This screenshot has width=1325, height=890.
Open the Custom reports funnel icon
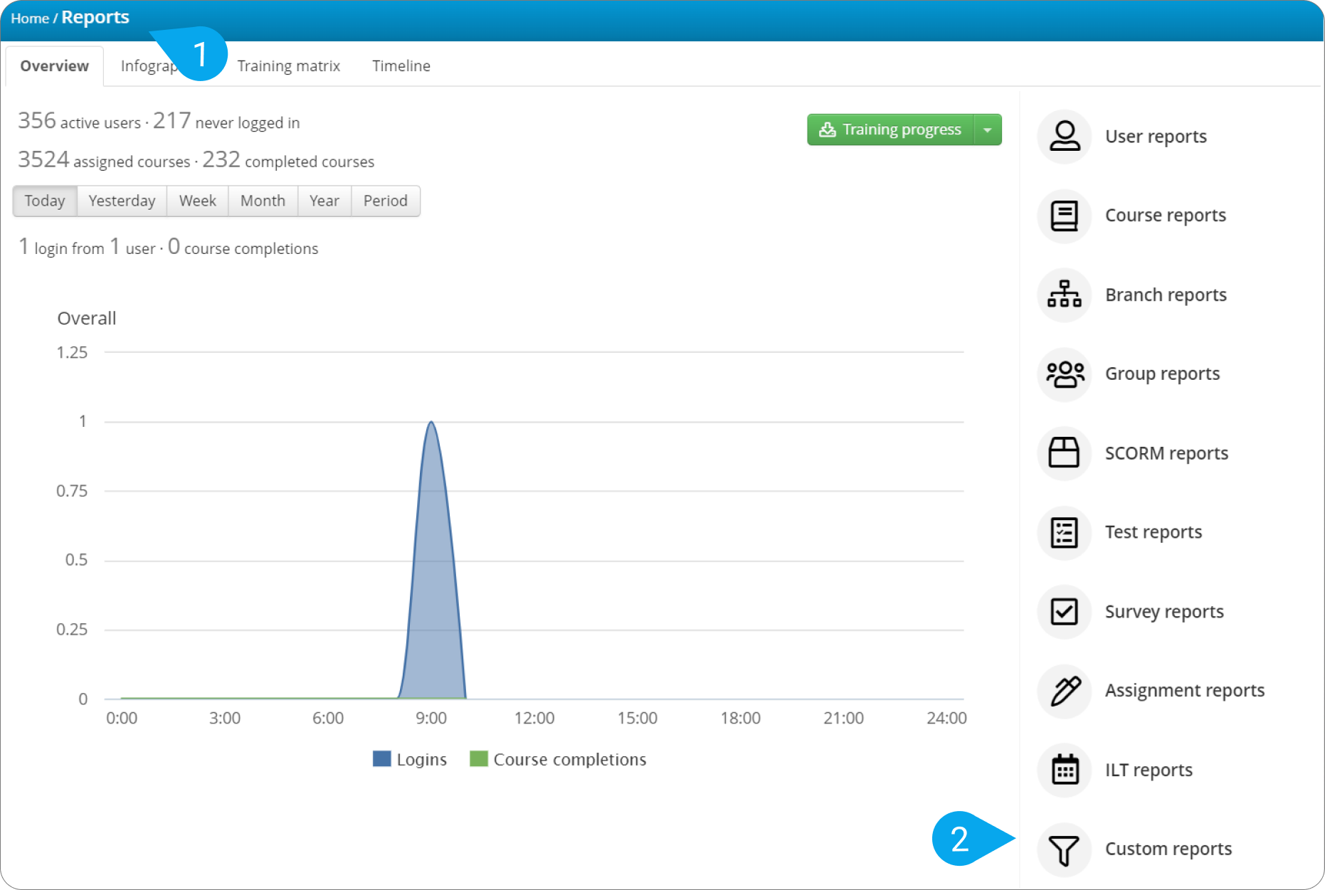tap(1065, 849)
